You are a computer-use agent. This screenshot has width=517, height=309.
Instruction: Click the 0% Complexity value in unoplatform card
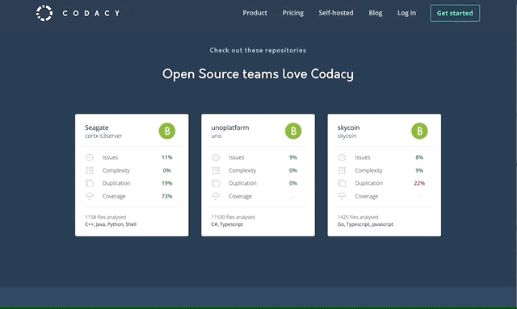point(293,170)
